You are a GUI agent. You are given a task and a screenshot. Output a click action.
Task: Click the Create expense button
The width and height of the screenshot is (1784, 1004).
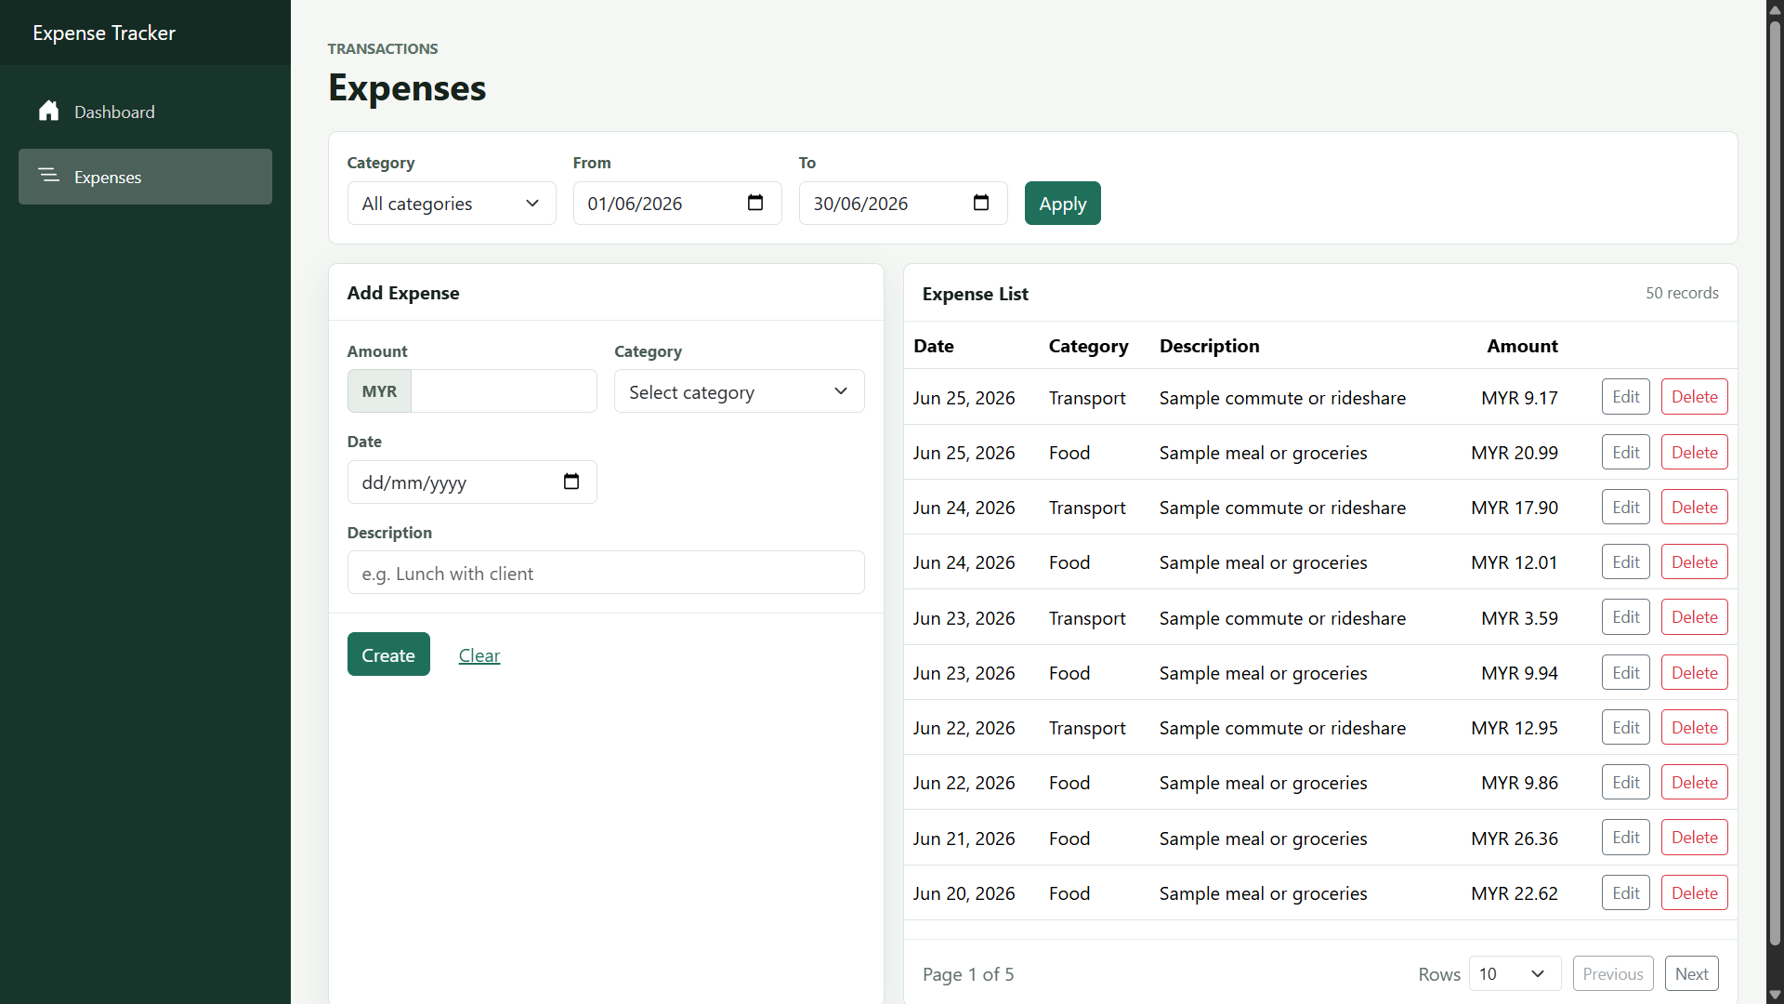pos(388,654)
